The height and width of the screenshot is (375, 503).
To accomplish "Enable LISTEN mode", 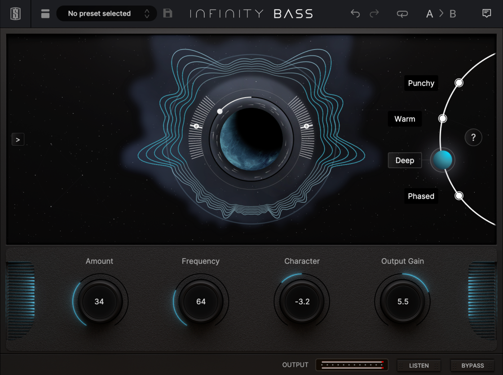I will pos(419,366).
